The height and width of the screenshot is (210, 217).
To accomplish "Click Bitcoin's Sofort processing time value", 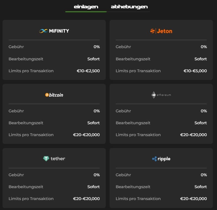I will point(94,123).
